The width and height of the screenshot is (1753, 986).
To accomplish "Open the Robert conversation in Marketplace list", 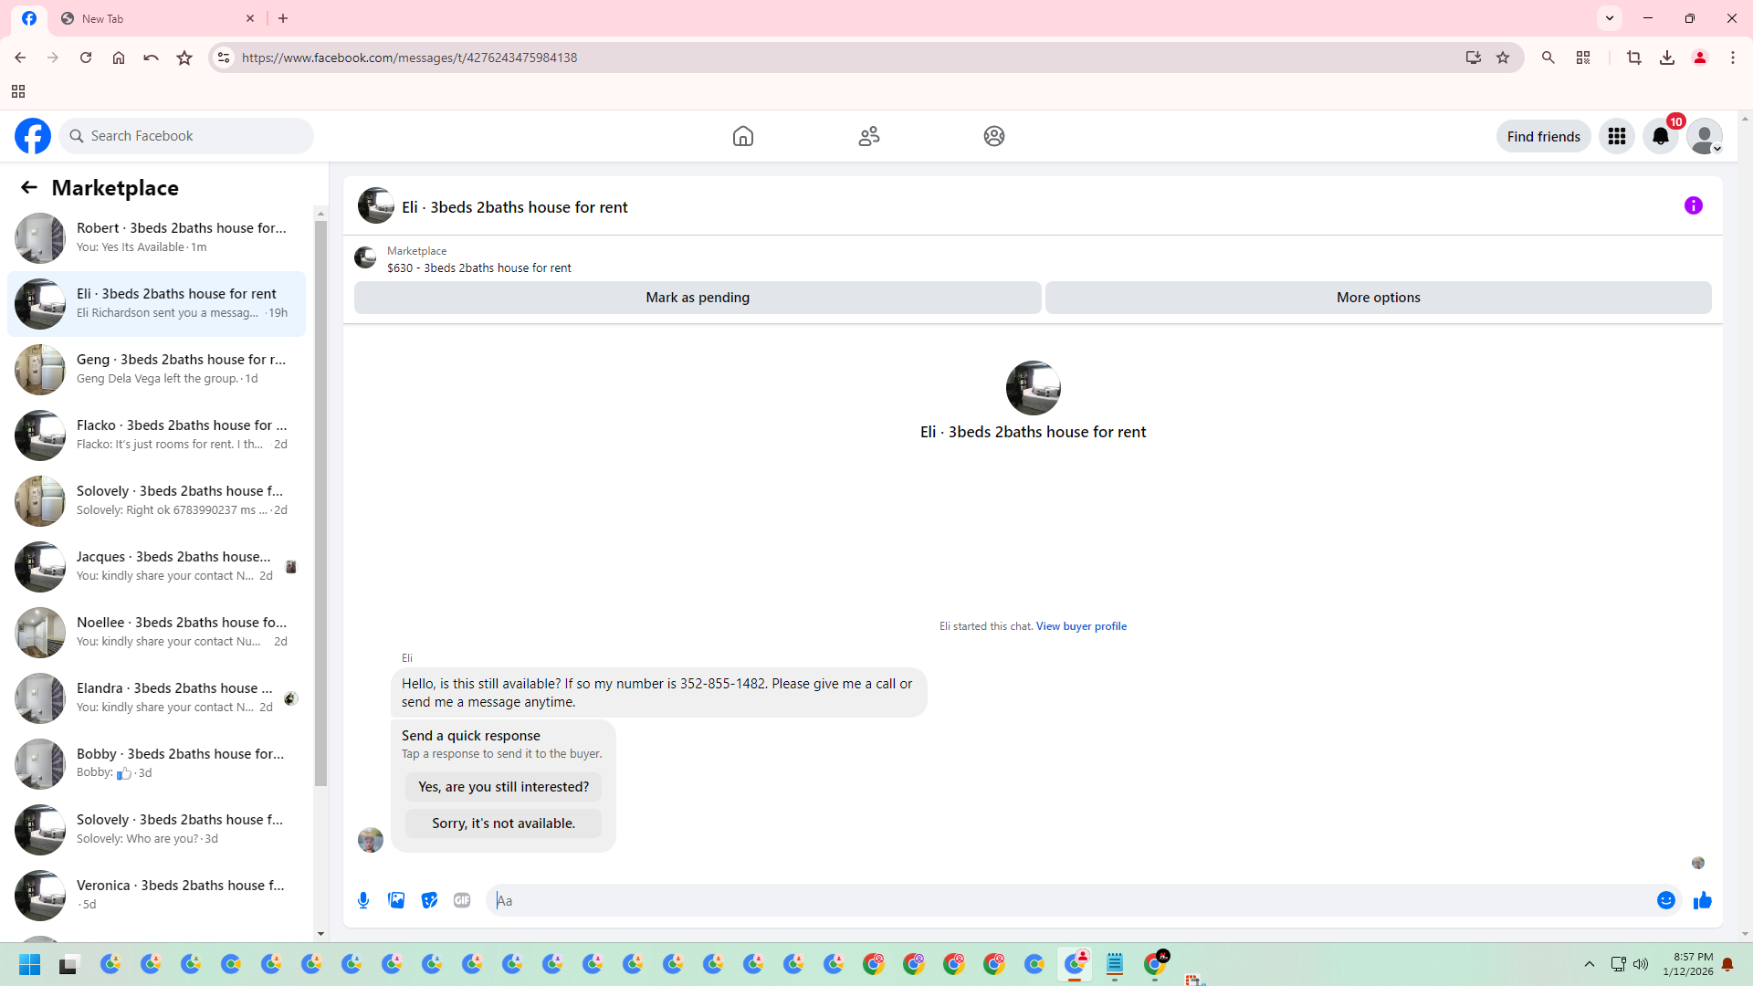I will click(157, 237).
